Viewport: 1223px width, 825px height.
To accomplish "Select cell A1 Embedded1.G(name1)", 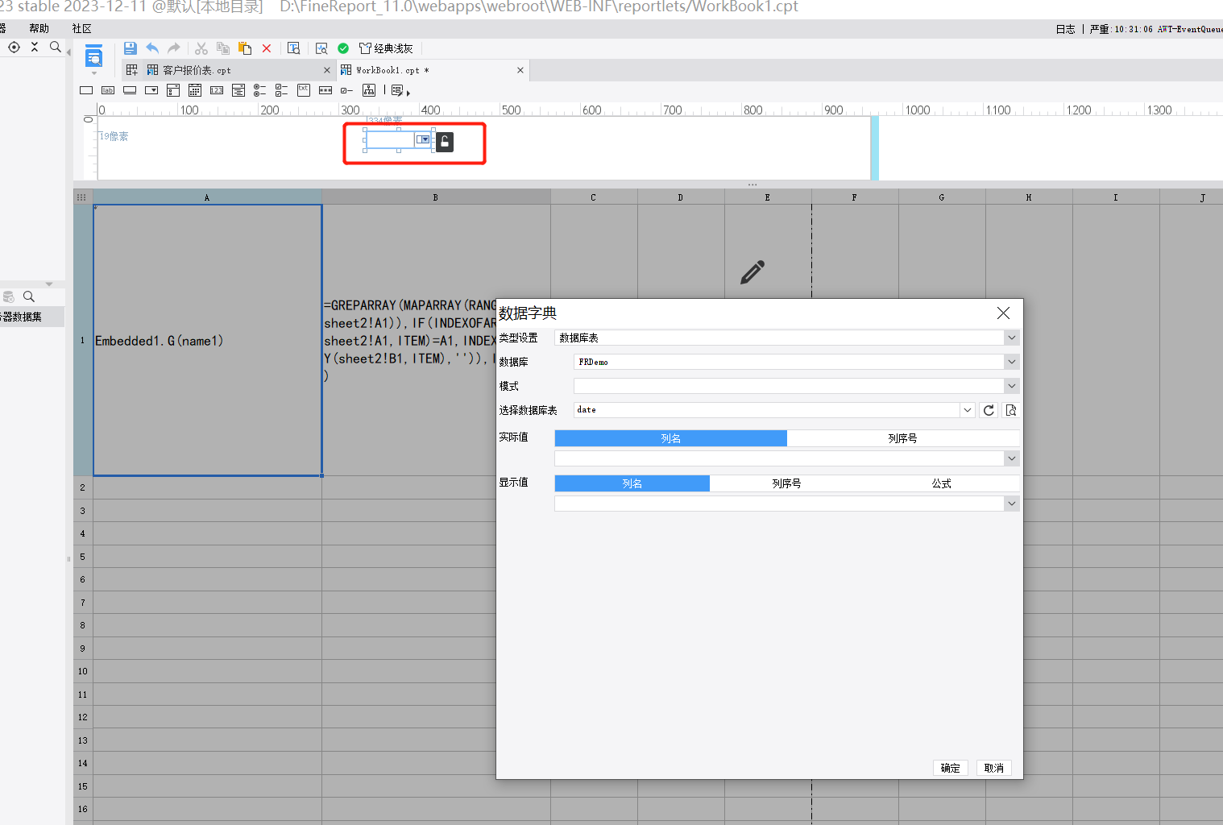I will pyautogui.click(x=208, y=340).
